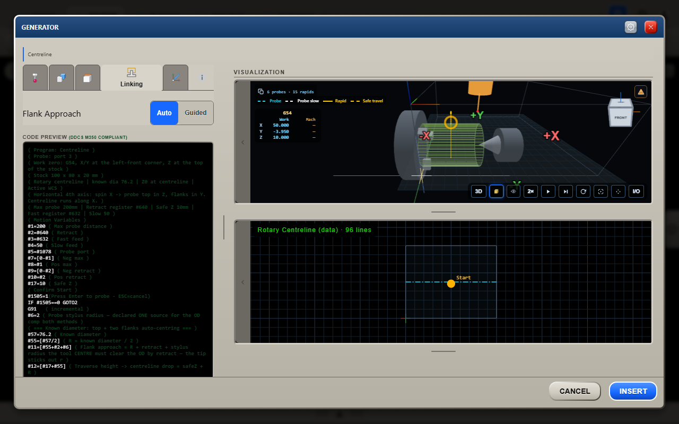
Task: Click the G54 coordinate header
Action: [287, 113]
